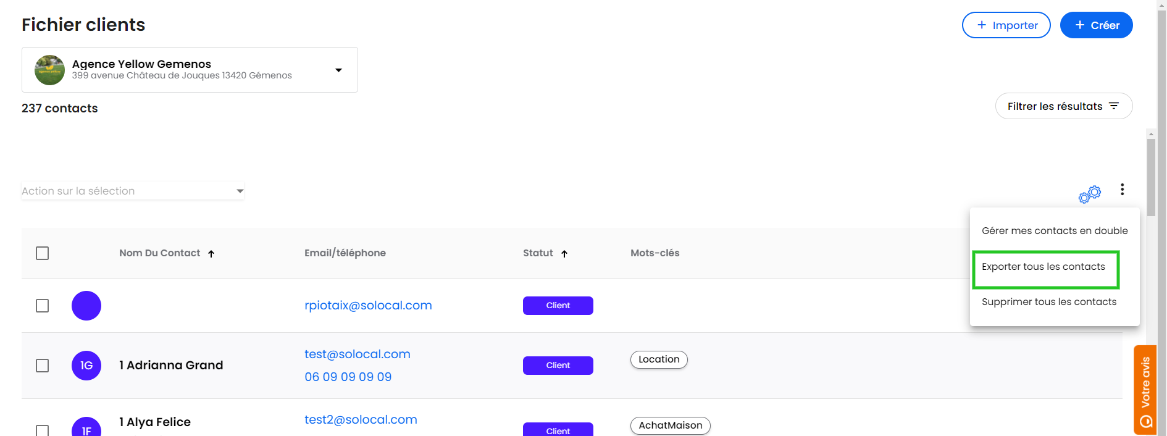The image size is (1167, 436).
Task: Check the box for 1 Alya Felice
Action: 43,430
